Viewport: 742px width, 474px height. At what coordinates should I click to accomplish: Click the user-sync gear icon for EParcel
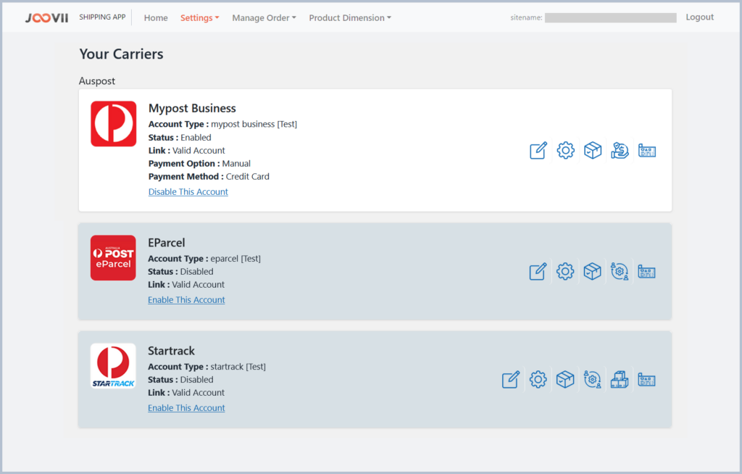pyautogui.click(x=620, y=272)
